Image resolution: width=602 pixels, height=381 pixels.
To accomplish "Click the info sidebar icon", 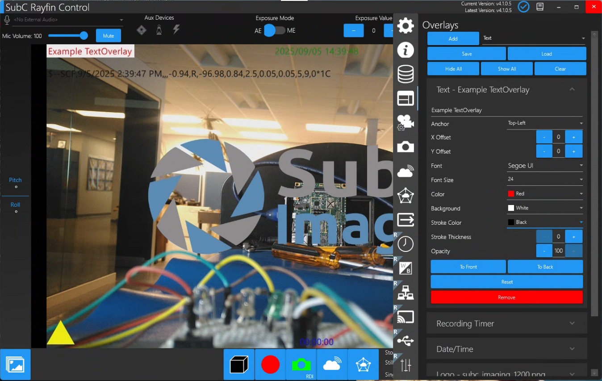I will [406, 50].
